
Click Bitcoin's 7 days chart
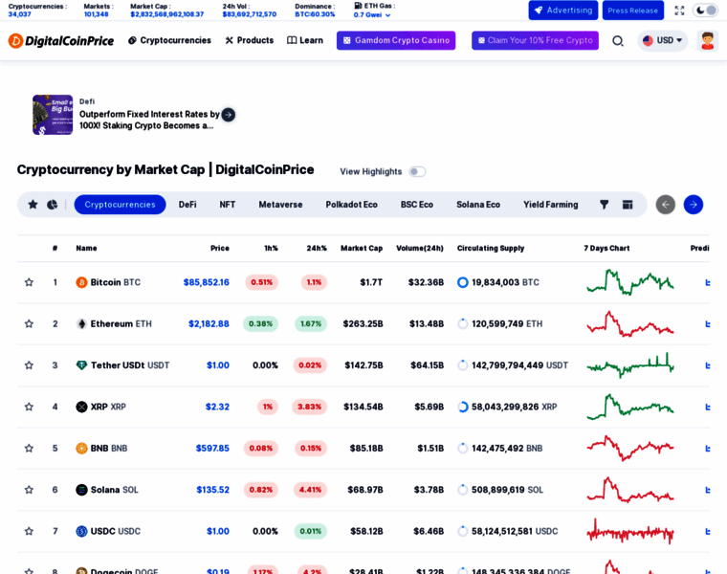click(x=629, y=282)
